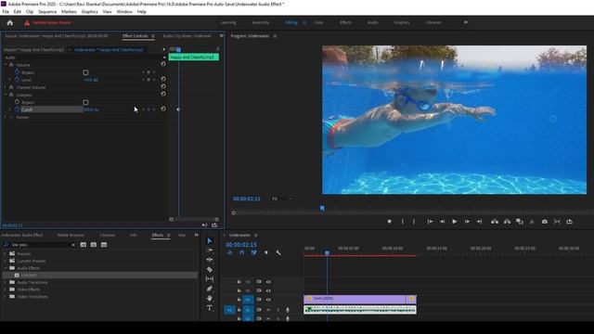The image size is (594, 334).
Task: Click Mark Out button in Program monitor
Action: [x=414, y=222]
